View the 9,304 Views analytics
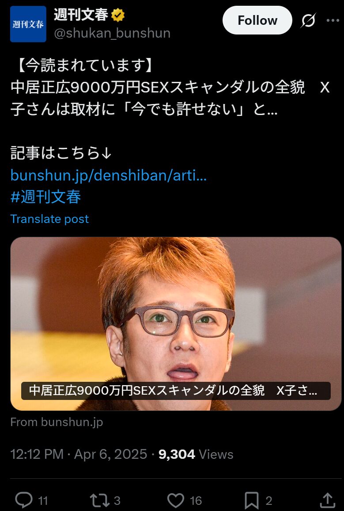 pos(196,454)
